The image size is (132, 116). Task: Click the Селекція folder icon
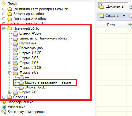click(9, 97)
